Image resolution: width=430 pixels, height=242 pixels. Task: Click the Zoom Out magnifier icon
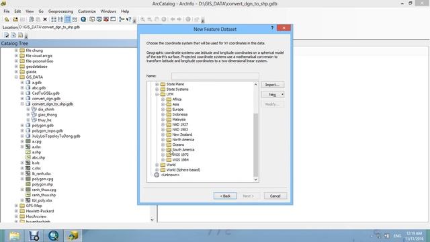pyautogui.click(x=150, y=19)
